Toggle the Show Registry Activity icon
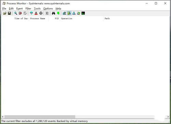Image resolution: width=171 pixels, height=124 pixels. pyautogui.click(x=64, y=13)
